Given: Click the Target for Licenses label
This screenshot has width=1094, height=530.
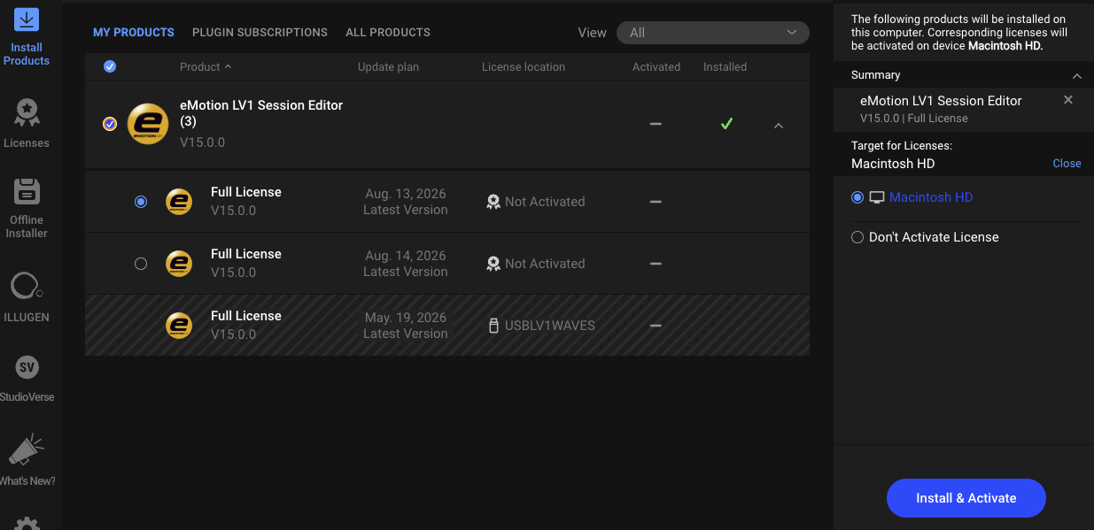Looking at the screenshot, I should 902,146.
